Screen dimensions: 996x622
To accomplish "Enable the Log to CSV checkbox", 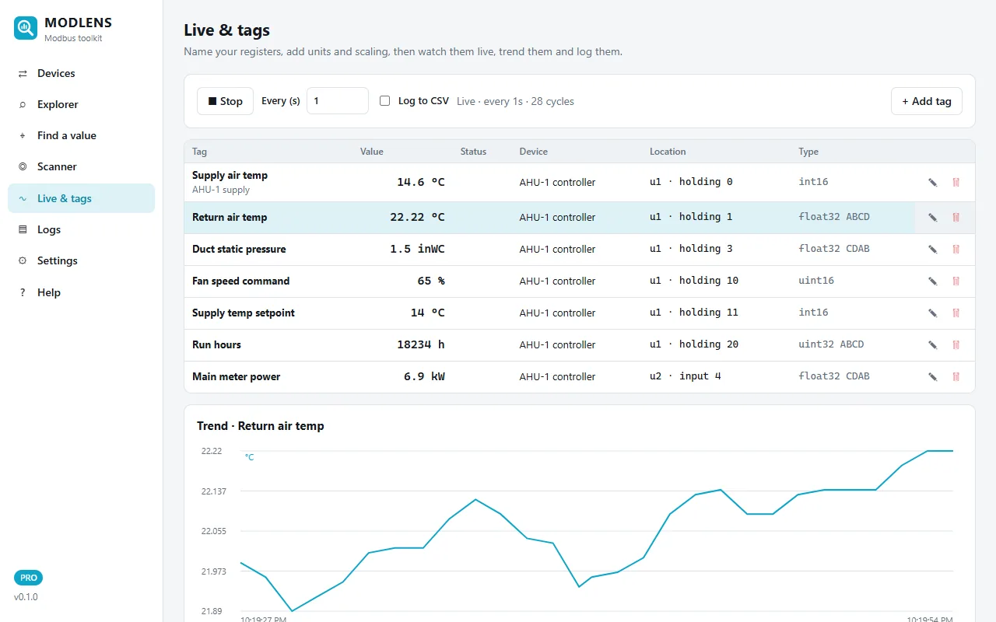I will (x=384, y=101).
